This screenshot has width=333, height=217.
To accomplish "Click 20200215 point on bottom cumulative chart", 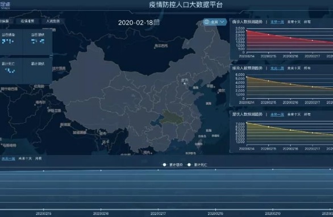I will [44, 171].
